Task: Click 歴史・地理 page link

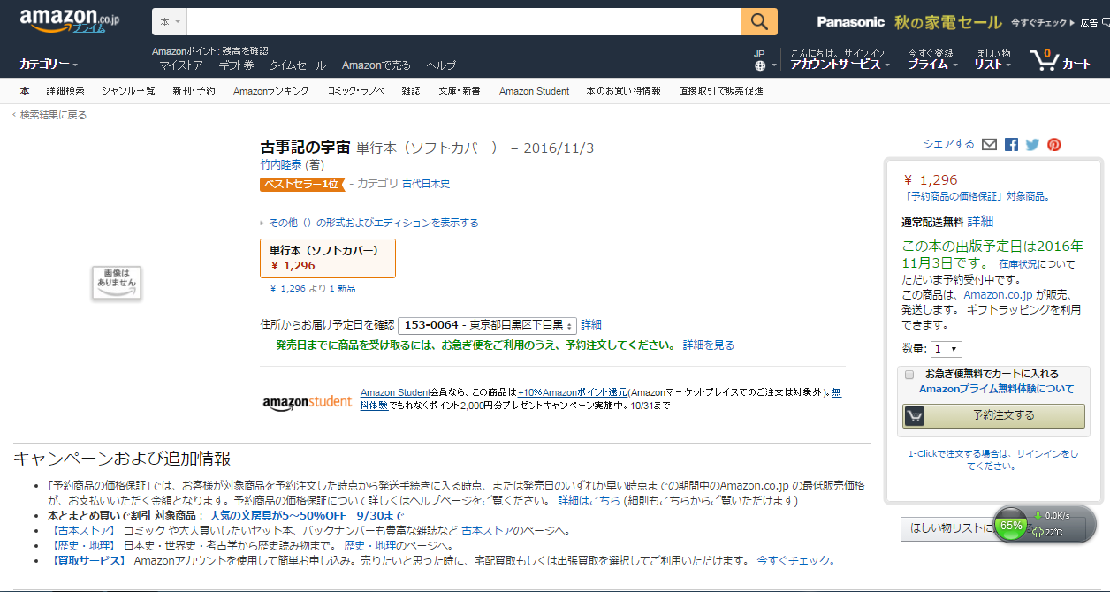Action: pyautogui.click(x=369, y=546)
